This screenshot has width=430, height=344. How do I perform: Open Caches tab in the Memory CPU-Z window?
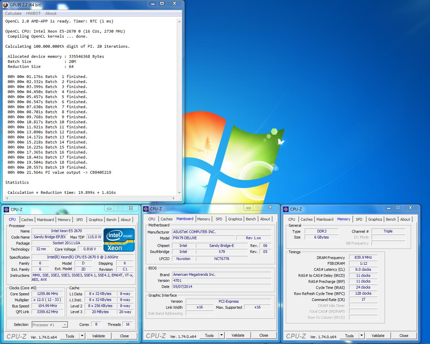click(307, 219)
